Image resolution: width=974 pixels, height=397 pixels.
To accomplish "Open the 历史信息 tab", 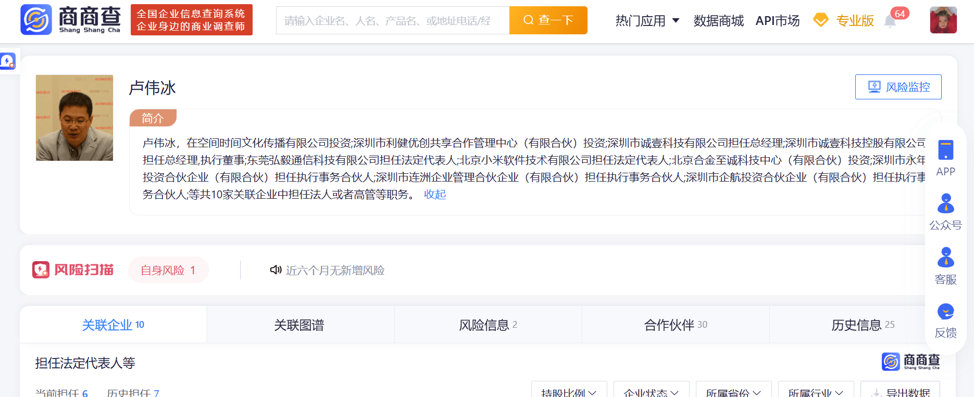I will coord(863,325).
